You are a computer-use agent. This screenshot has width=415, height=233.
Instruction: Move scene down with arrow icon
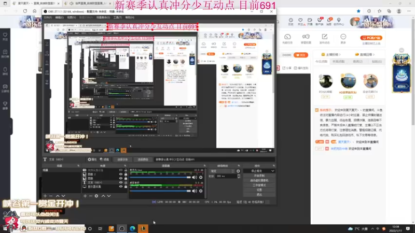click(x=63, y=196)
